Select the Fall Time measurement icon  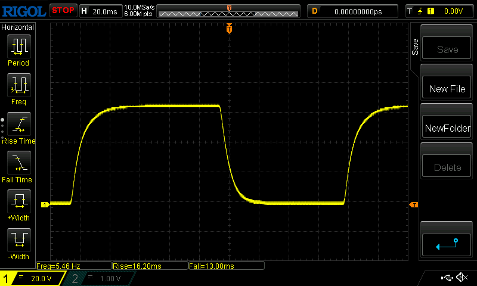pos(19,163)
